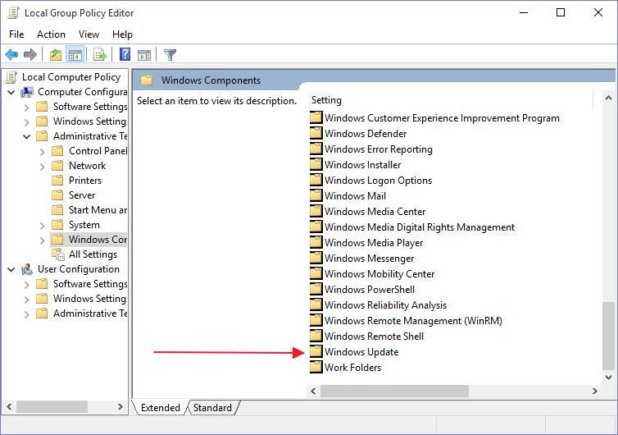This screenshot has width=618, height=435.
Task: Click the Setting column header
Action: [326, 100]
